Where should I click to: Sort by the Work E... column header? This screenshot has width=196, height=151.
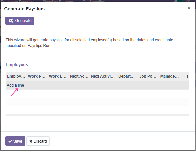click(x=58, y=76)
